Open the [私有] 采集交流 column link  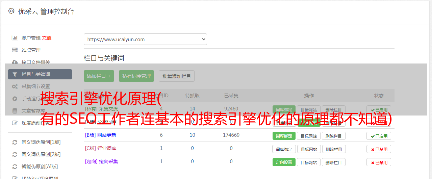(102, 109)
